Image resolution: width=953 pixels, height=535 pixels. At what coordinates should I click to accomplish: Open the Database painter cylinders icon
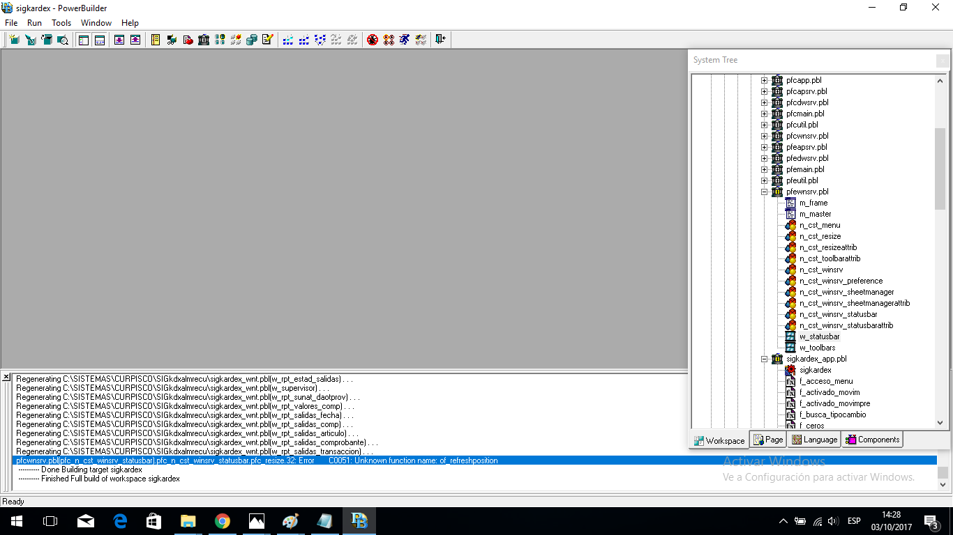[252, 40]
